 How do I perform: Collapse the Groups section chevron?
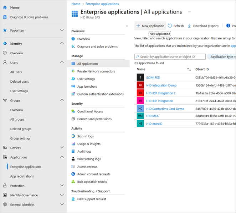pos(62,100)
